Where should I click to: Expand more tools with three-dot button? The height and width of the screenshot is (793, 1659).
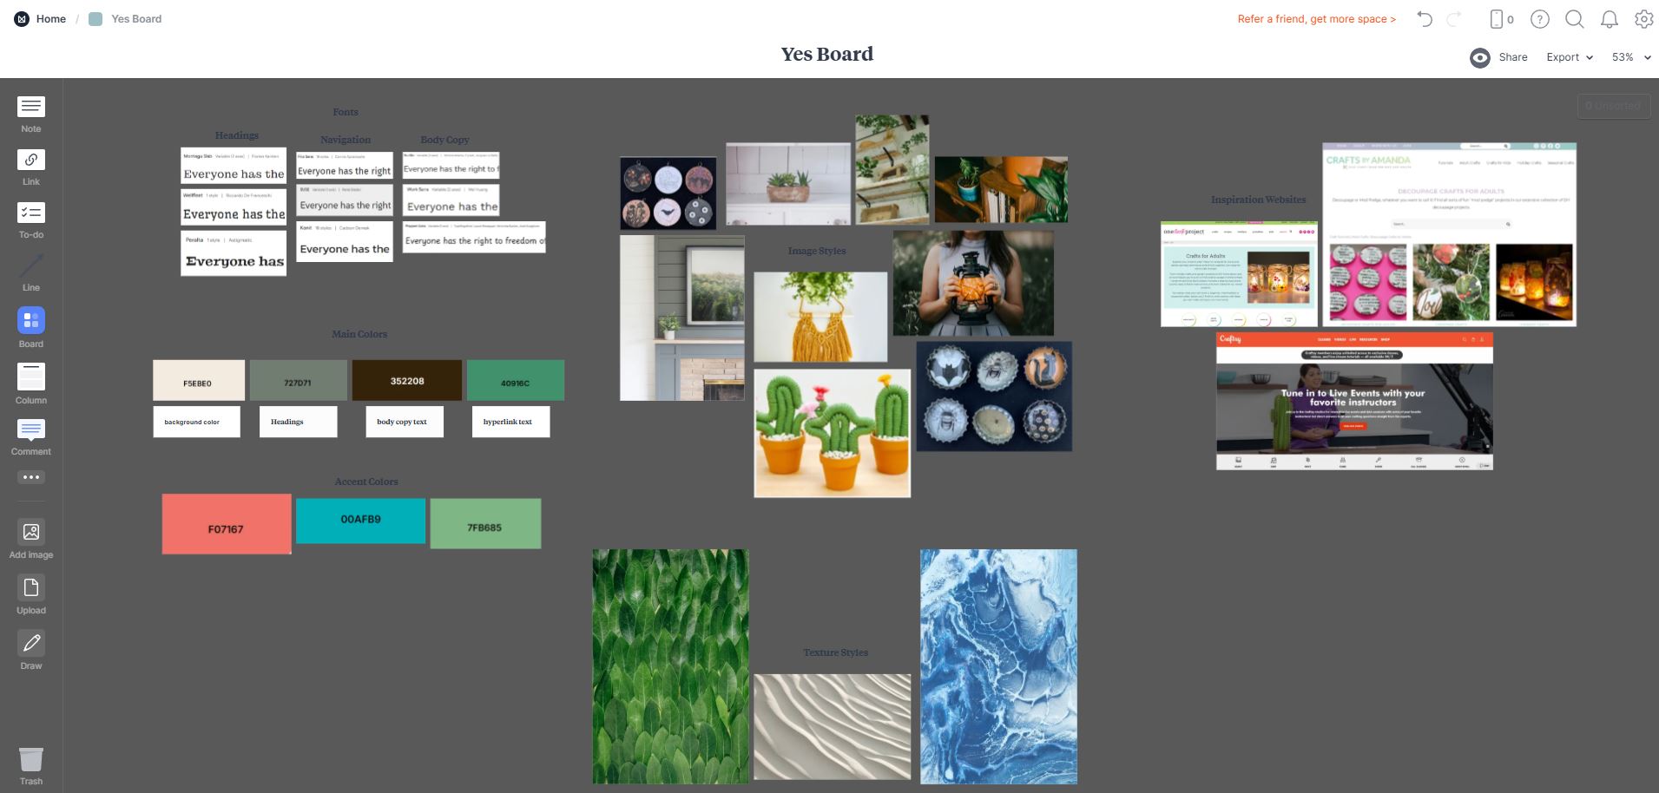pyautogui.click(x=31, y=477)
